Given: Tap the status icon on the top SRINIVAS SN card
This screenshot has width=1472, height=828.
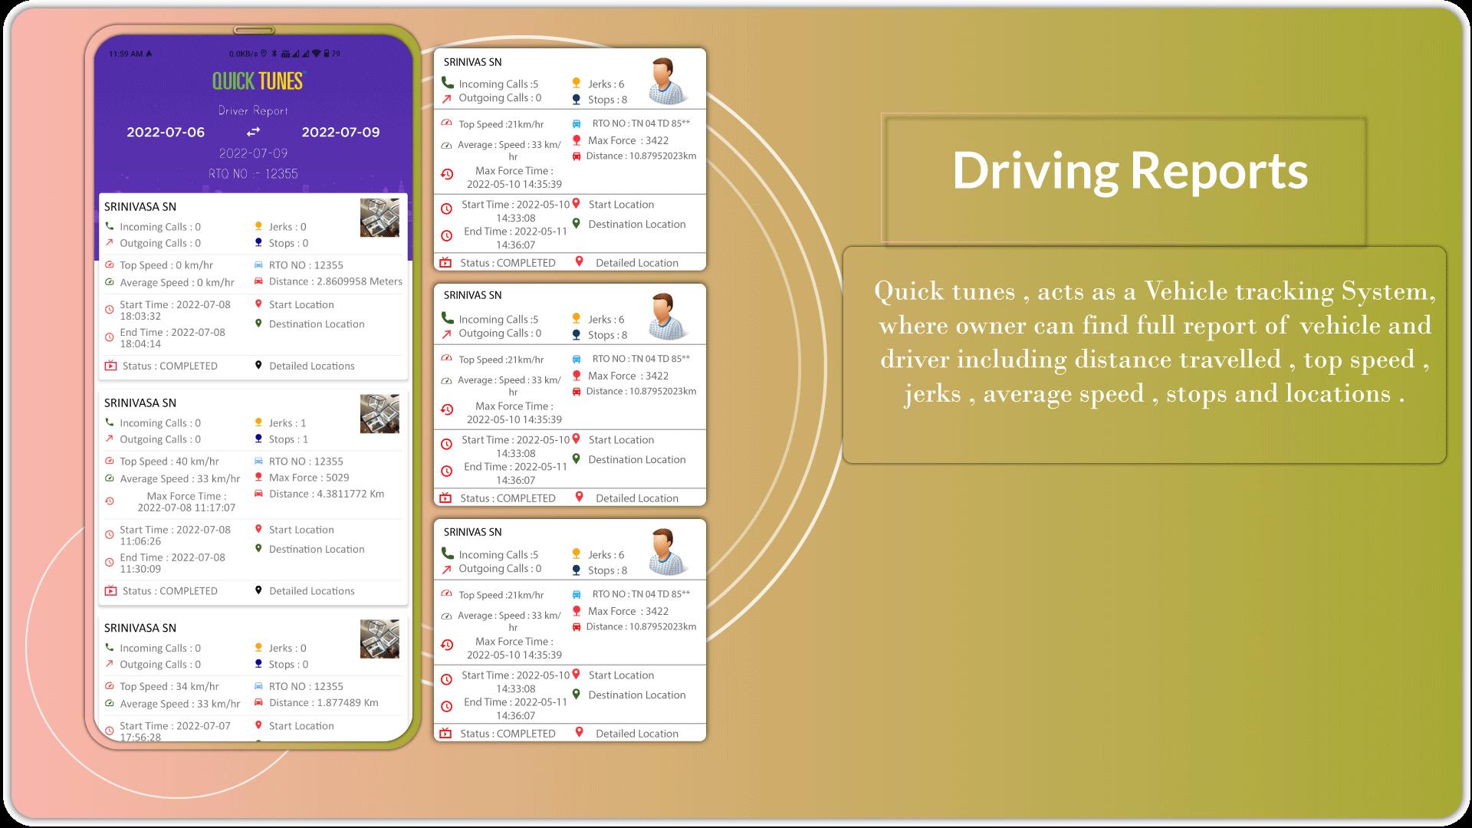Looking at the screenshot, I should tap(445, 263).
